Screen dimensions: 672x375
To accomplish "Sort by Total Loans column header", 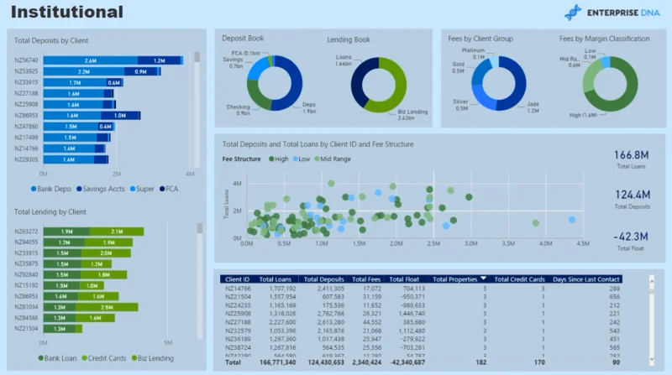I will [x=276, y=279].
